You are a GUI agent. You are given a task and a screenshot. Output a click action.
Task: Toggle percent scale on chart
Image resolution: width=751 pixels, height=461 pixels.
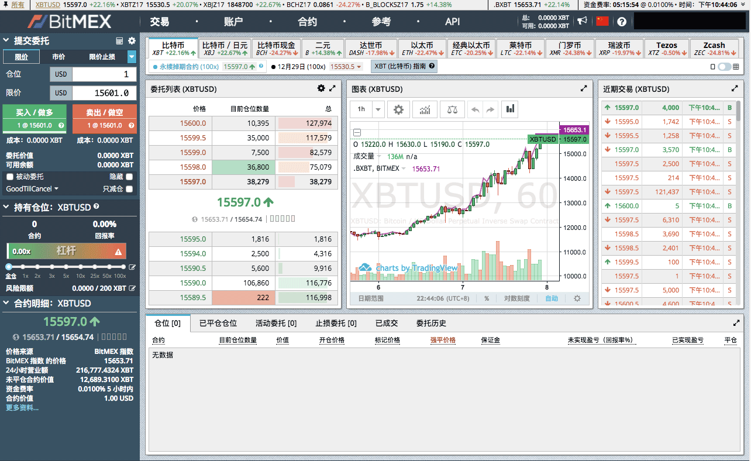(x=487, y=298)
